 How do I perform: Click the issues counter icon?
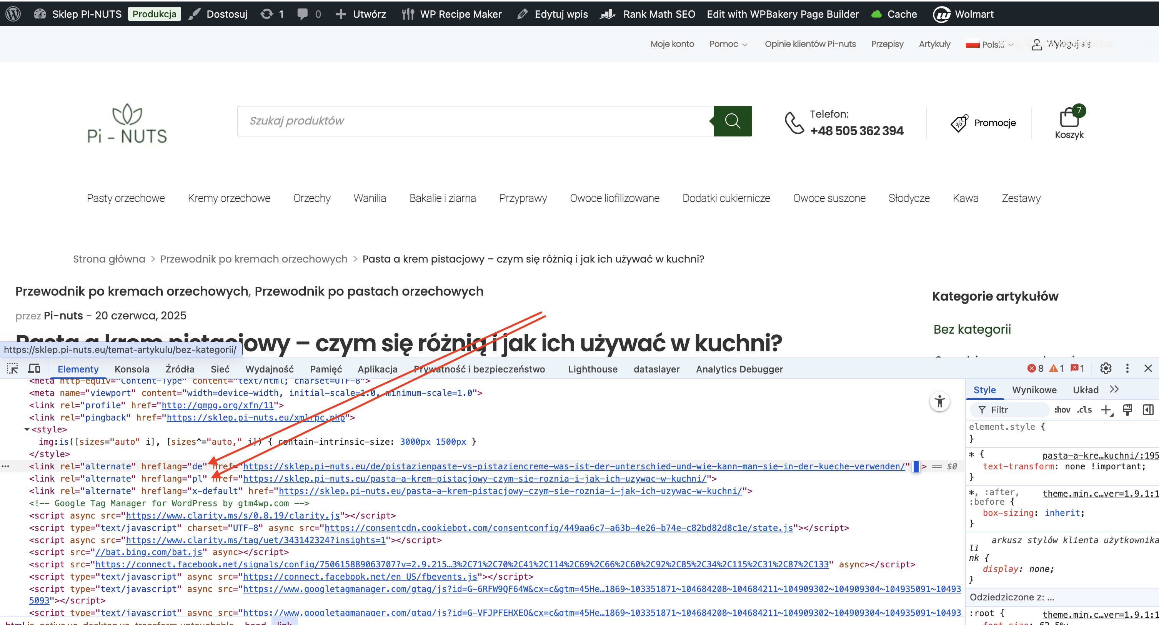point(1078,369)
